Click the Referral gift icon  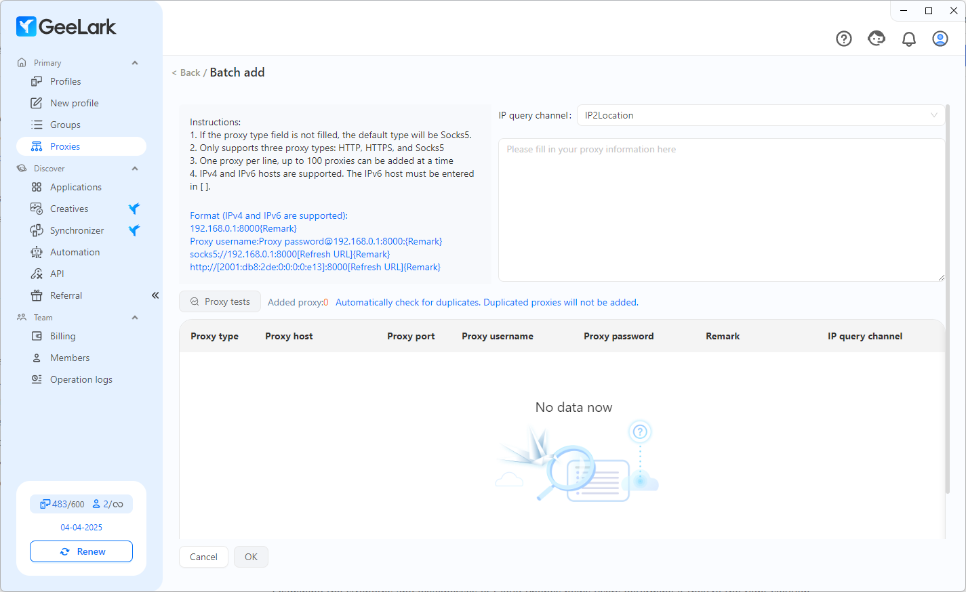[x=37, y=295]
